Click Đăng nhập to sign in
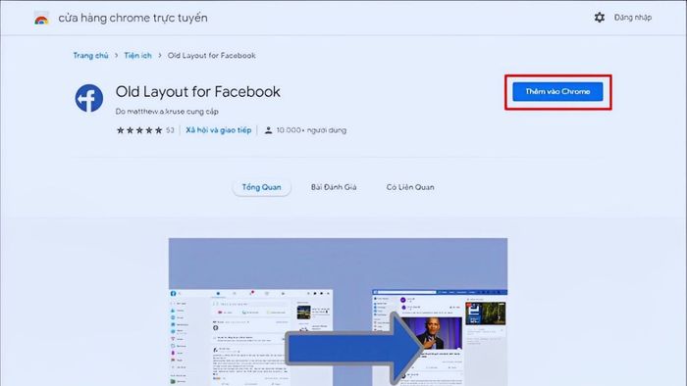The width and height of the screenshot is (687, 386). (x=633, y=18)
